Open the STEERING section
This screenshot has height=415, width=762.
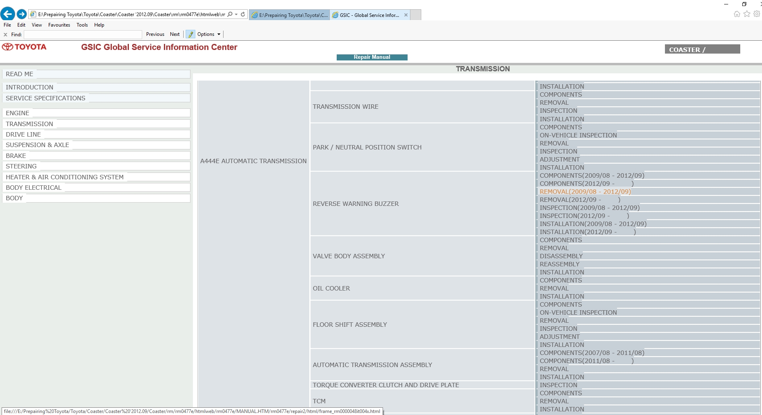[x=96, y=166]
